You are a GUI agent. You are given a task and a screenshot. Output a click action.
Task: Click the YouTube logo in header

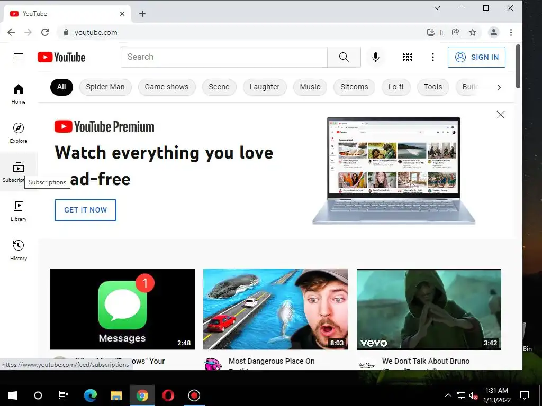(61, 57)
